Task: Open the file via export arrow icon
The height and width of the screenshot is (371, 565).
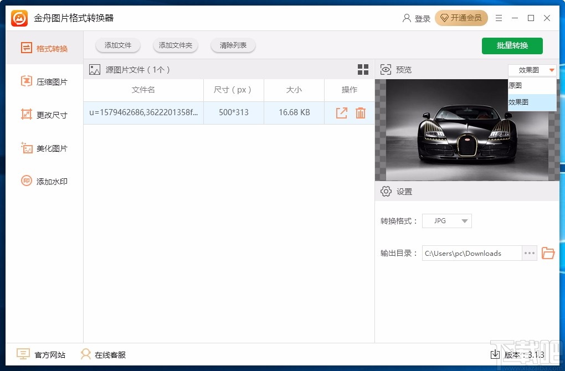Action: click(x=342, y=112)
